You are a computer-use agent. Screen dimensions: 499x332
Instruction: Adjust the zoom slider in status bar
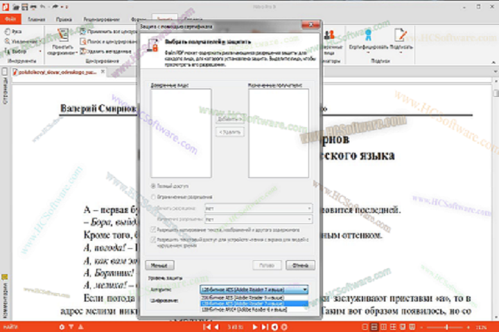pos(446,326)
